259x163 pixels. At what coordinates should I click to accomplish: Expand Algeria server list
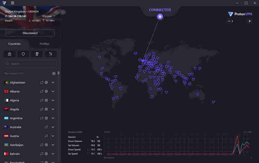tap(53, 100)
